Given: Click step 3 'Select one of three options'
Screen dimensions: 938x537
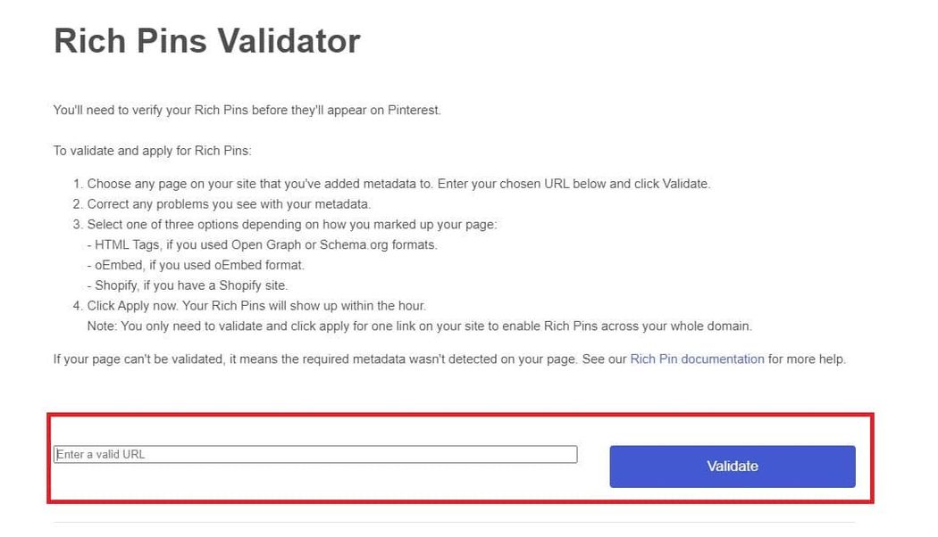Looking at the screenshot, I should click(x=285, y=225).
